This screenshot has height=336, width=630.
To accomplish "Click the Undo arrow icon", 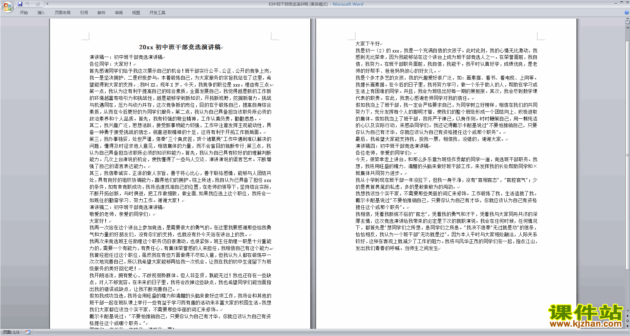I will pos(27,4).
